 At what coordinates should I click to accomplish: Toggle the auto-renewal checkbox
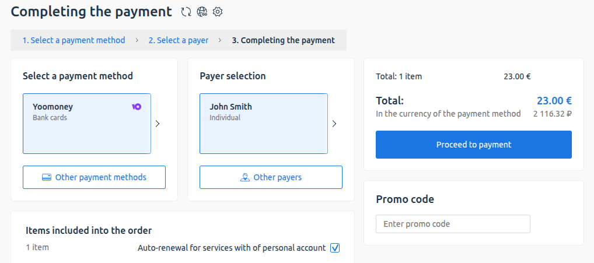[x=335, y=248]
